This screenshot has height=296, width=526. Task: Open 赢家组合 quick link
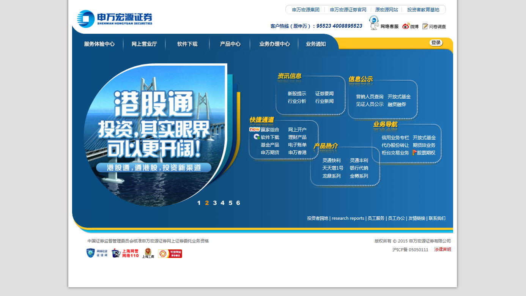click(270, 130)
